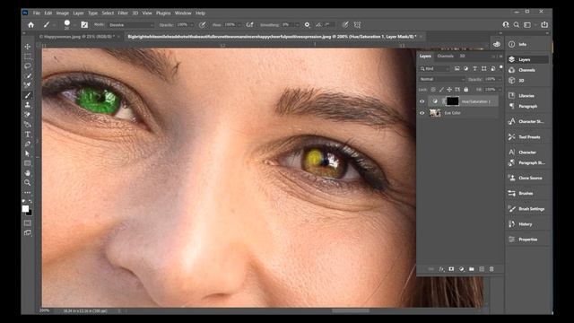Image resolution: width=574 pixels, height=323 pixels.
Task: Open the layer Fill dropdown
Action: [500, 90]
